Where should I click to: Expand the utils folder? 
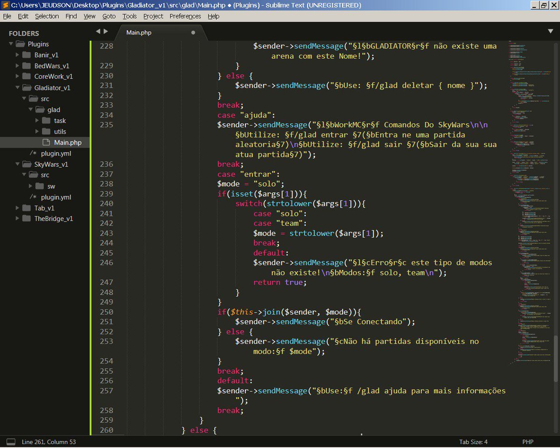click(x=37, y=132)
